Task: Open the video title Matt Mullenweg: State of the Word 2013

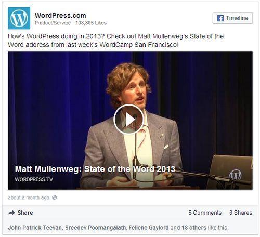Action: tap(95, 169)
